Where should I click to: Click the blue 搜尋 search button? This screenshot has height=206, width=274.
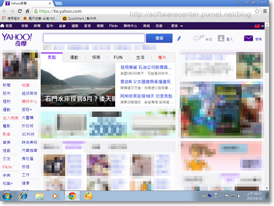[159, 38]
